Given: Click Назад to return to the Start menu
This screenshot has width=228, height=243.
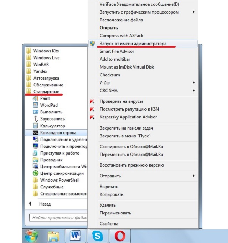Looking at the screenshot, I should [45, 204].
